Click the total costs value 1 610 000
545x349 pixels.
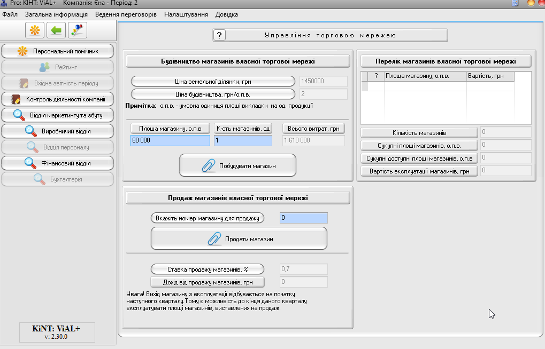313,140
